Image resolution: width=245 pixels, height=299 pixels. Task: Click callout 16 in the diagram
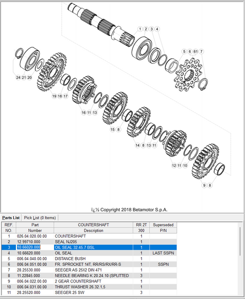83,113
